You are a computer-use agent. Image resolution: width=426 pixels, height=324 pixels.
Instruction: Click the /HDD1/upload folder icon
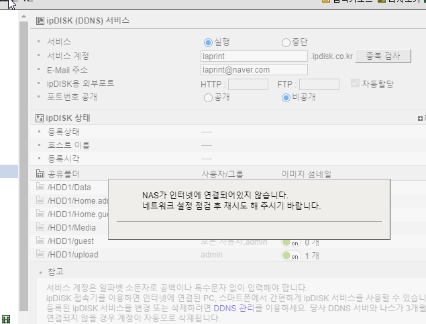(x=40, y=253)
